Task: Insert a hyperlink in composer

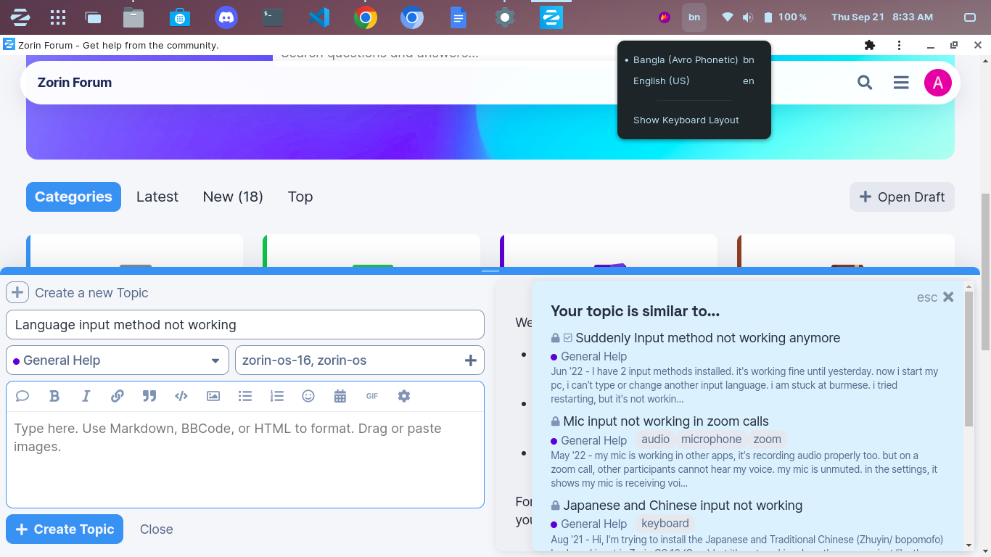Action: [x=118, y=396]
